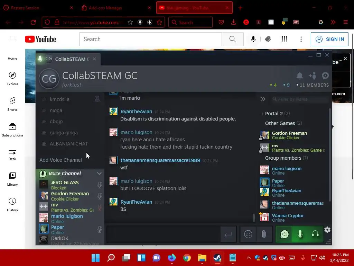The height and width of the screenshot is (266, 354).
Task: Open Steam from the taskbar
Action: click(x=217, y=258)
